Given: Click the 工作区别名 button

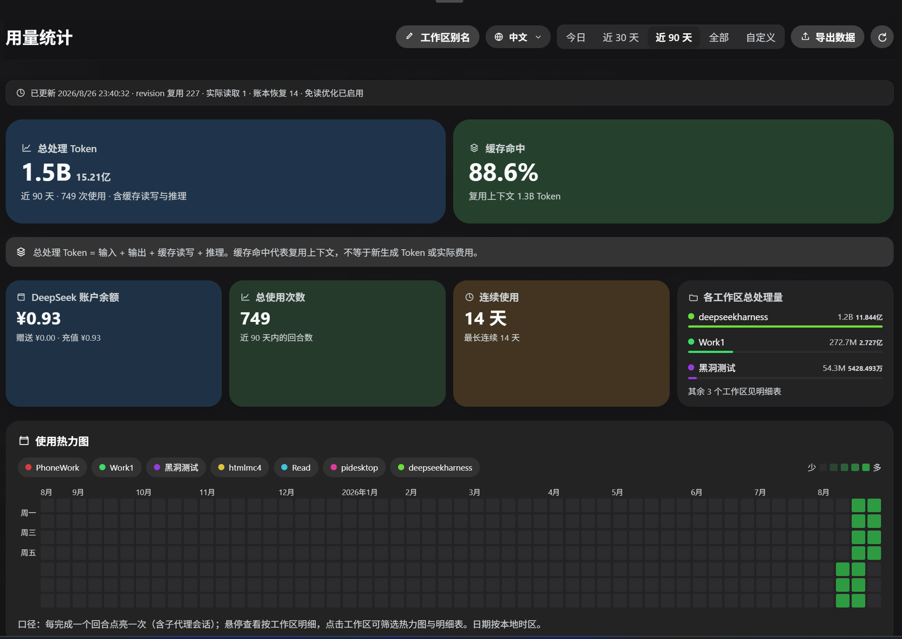Looking at the screenshot, I should tap(437, 37).
